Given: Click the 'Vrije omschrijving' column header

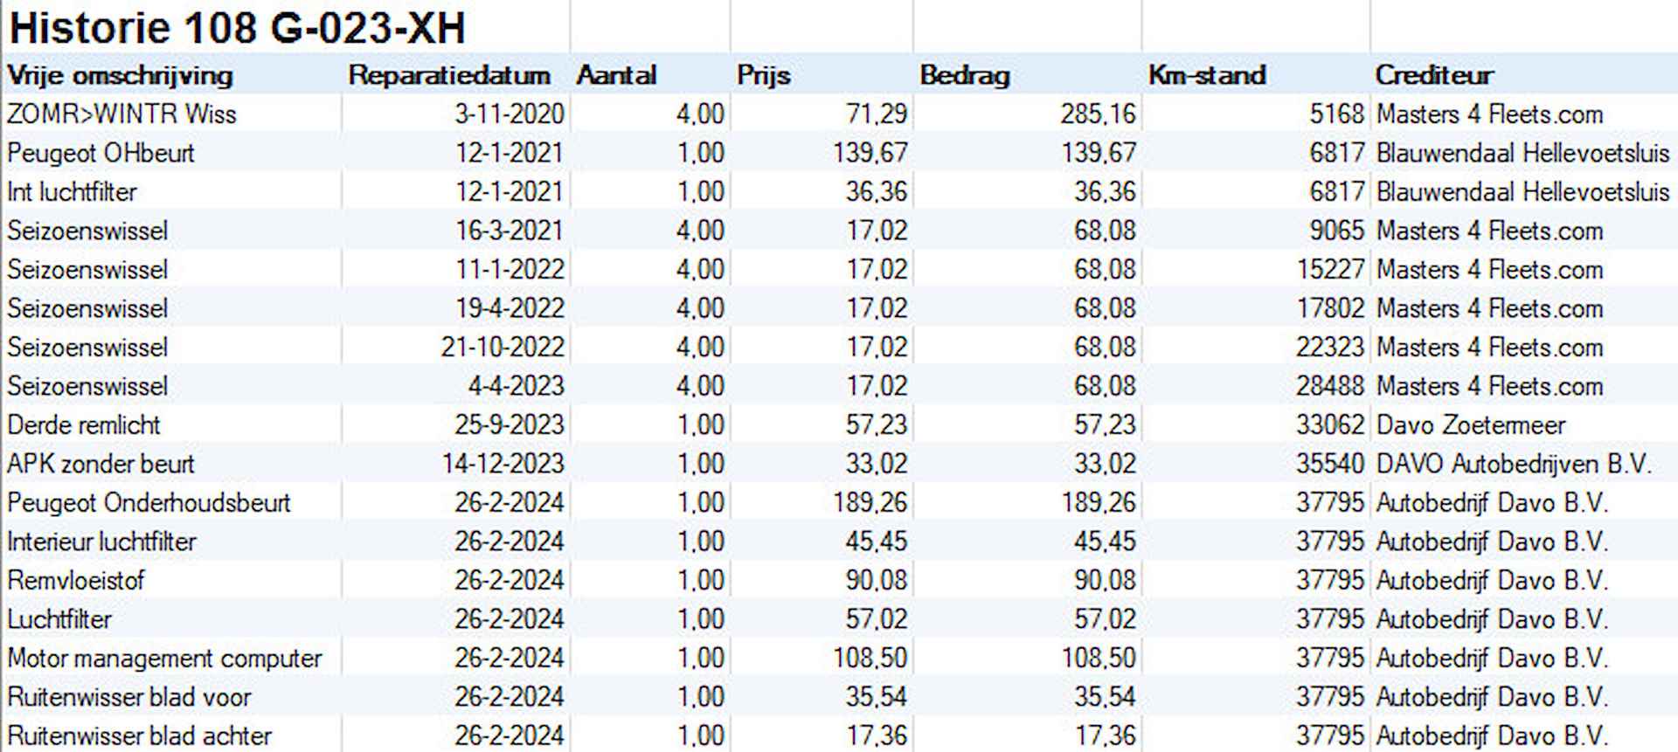Looking at the screenshot, I should (120, 75).
